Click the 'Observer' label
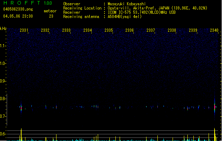This screenshot has width=222, height=141. pos(72,4)
